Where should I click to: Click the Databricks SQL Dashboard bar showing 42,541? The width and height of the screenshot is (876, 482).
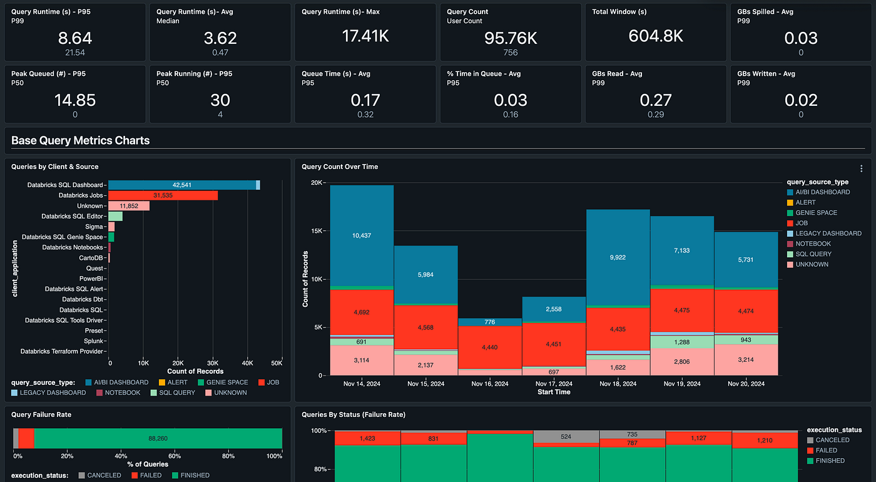pyautogui.click(x=181, y=185)
